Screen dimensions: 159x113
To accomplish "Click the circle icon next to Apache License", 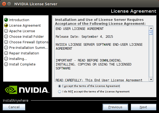I will (x=6, y=31).
